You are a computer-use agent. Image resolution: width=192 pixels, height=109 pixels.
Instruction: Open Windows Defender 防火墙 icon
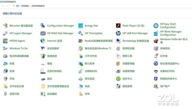156,41
